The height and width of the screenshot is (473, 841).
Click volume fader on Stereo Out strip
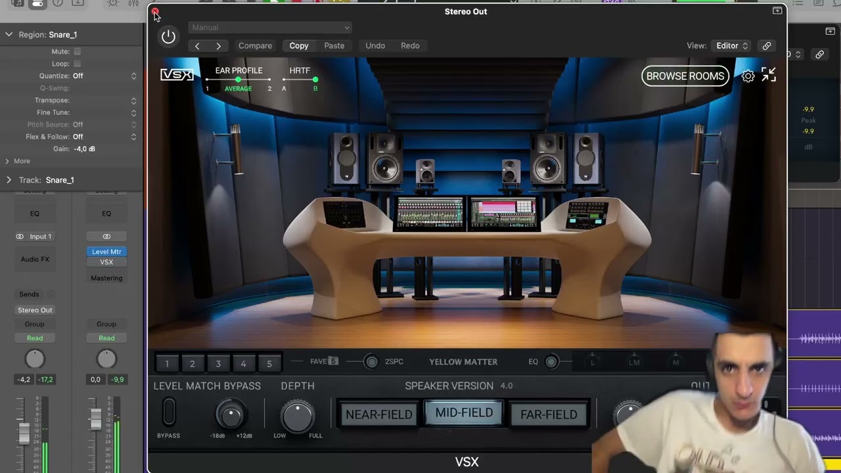tap(96, 418)
